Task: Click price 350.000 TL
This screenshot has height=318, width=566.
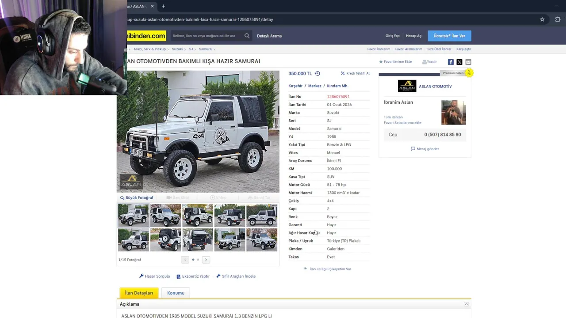Action: 300,73
